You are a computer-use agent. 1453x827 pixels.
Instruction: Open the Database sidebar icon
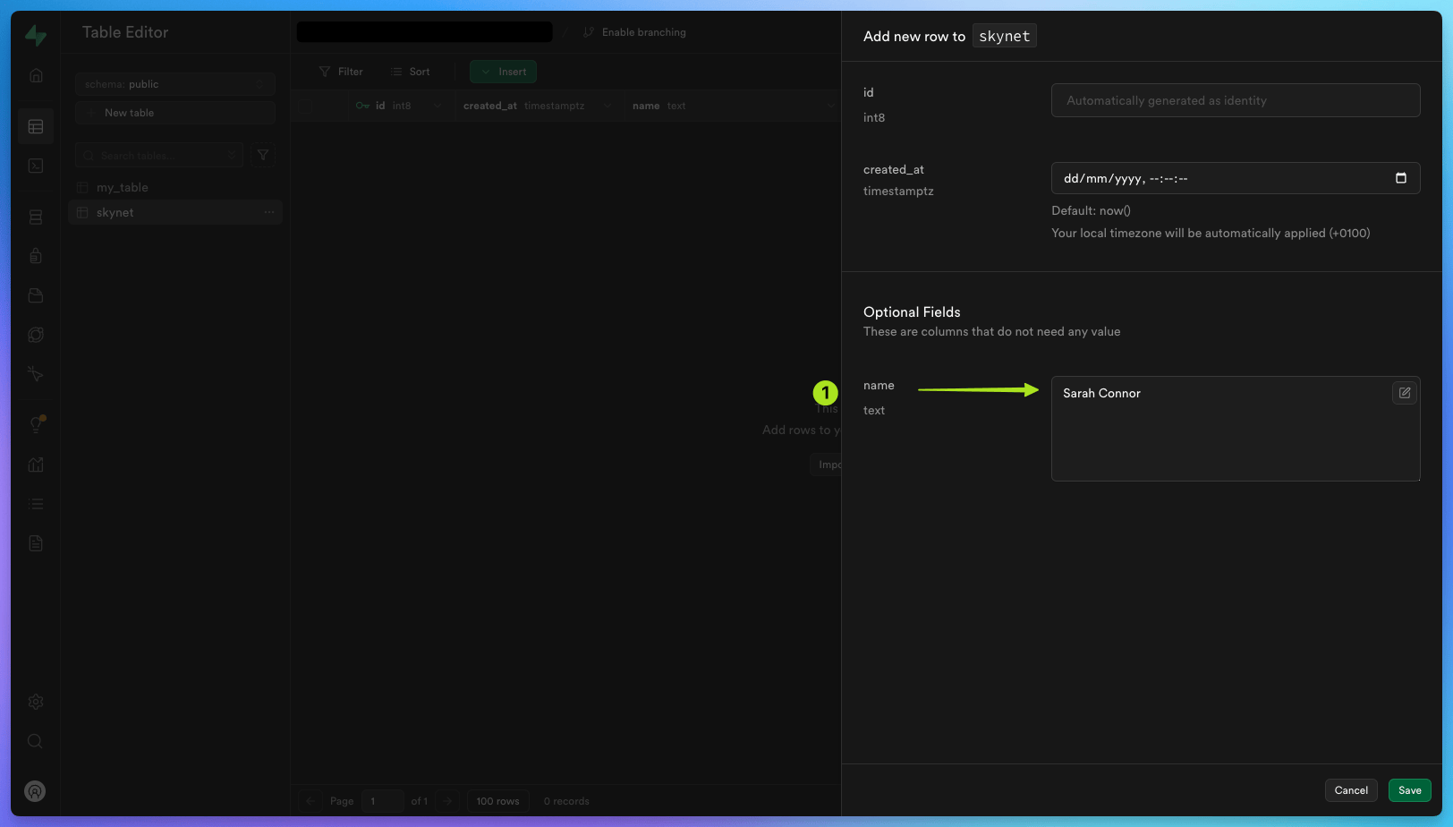tap(36, 217)
